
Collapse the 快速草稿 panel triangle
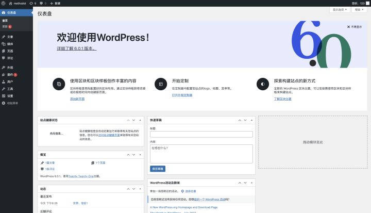click(x=251, y=120)
